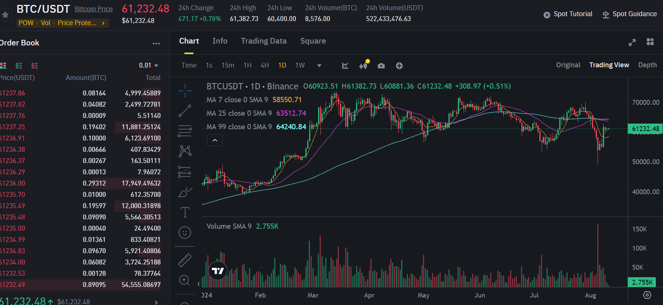Toggle the favorite star for BTC/USDT
663x305 pixels.
5,15
